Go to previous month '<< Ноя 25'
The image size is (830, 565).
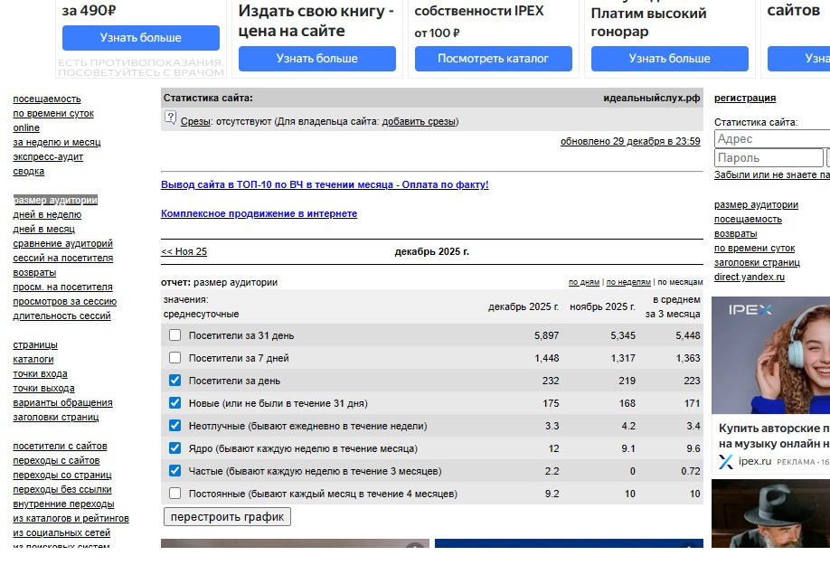click(184, 251)
